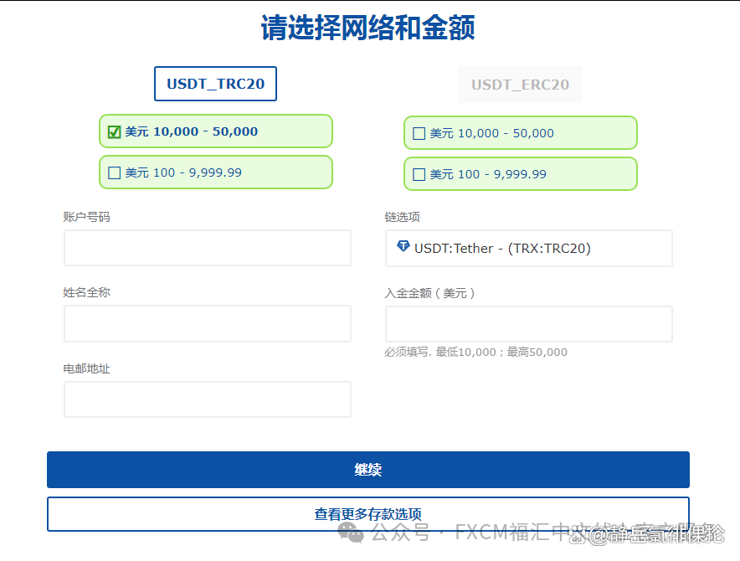Click the 请选择网络和金额 heading
The width and height of the screenshot is (740, 561).
point(368,28)
